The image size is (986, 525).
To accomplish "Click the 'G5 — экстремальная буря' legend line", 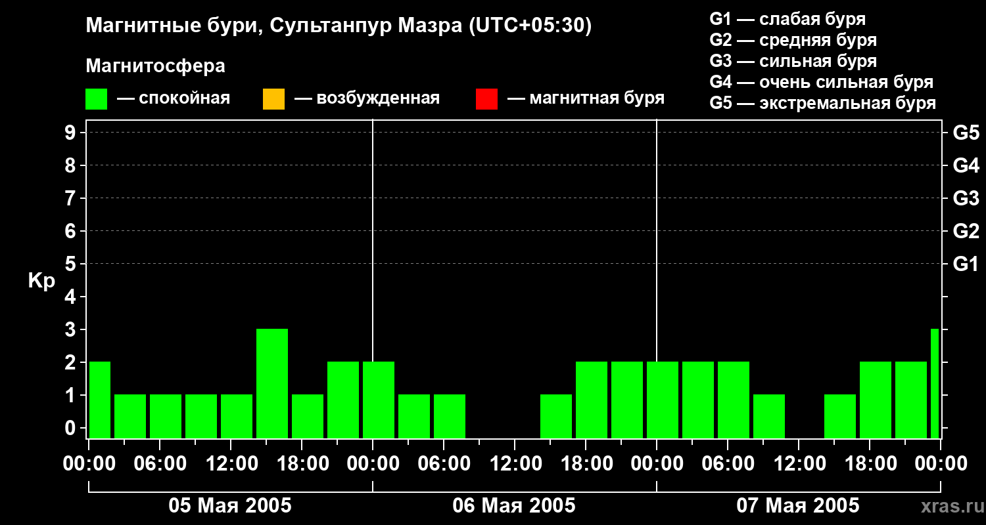I will pyautogui.click(x=823, y=103).
